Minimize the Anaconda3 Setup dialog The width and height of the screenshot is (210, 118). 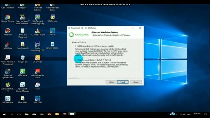[126, 28]
